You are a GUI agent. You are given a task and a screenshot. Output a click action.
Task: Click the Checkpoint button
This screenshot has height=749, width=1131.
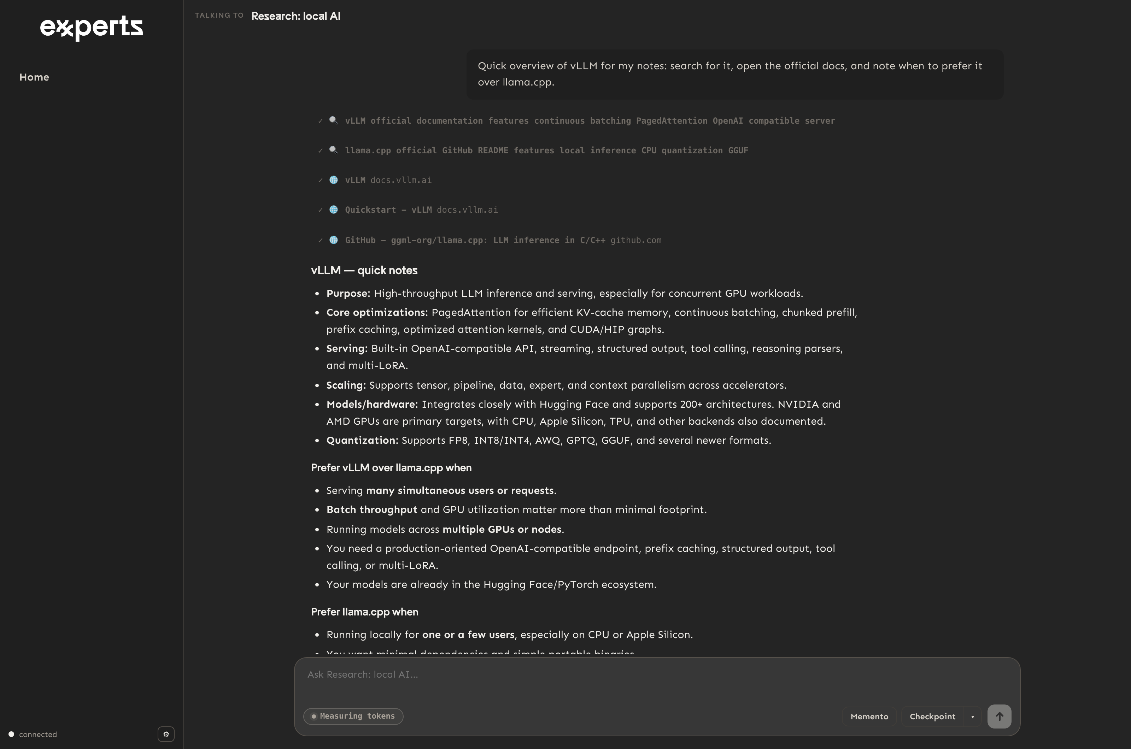pyautogui.click(x=932, y=716)
